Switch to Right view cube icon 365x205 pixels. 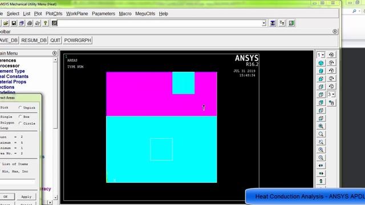pos(321,87)
